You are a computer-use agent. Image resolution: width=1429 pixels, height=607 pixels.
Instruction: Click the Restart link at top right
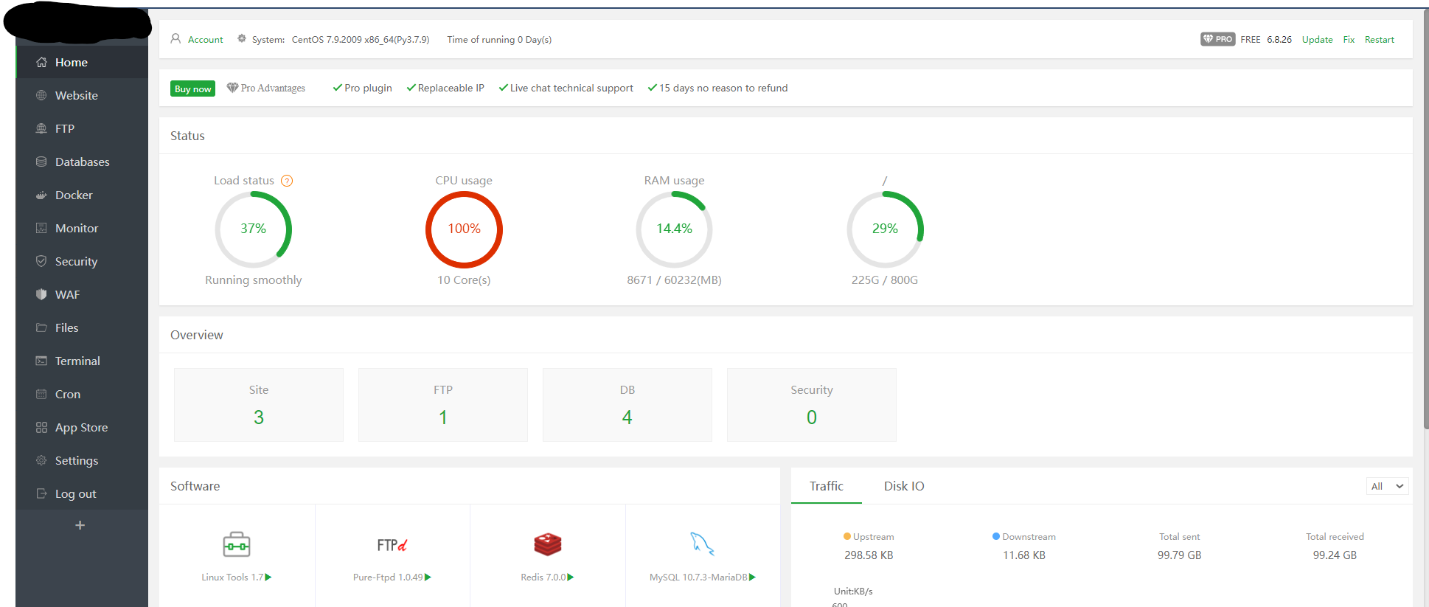click(1379, 40)
